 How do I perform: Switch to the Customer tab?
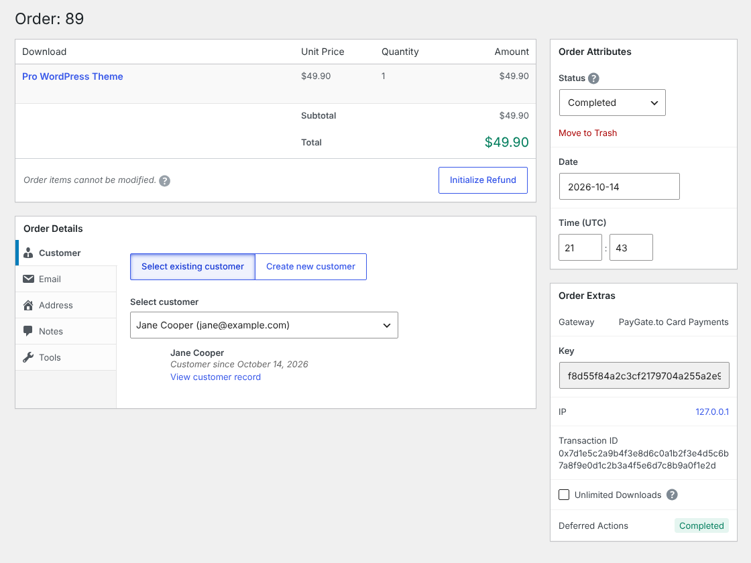click(66, 253)
